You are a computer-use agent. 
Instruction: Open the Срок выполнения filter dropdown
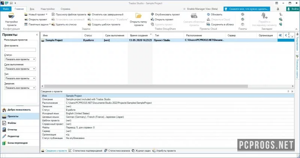tap(20, 69)
